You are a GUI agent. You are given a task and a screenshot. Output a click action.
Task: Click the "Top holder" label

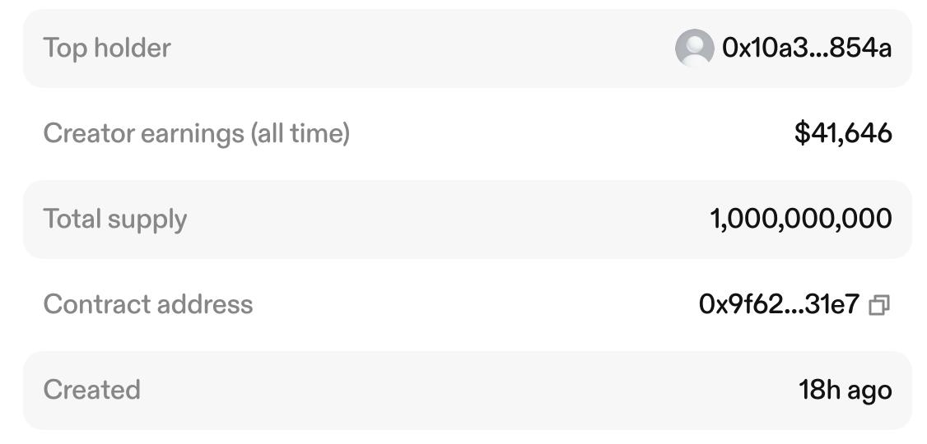coord(107,49)
